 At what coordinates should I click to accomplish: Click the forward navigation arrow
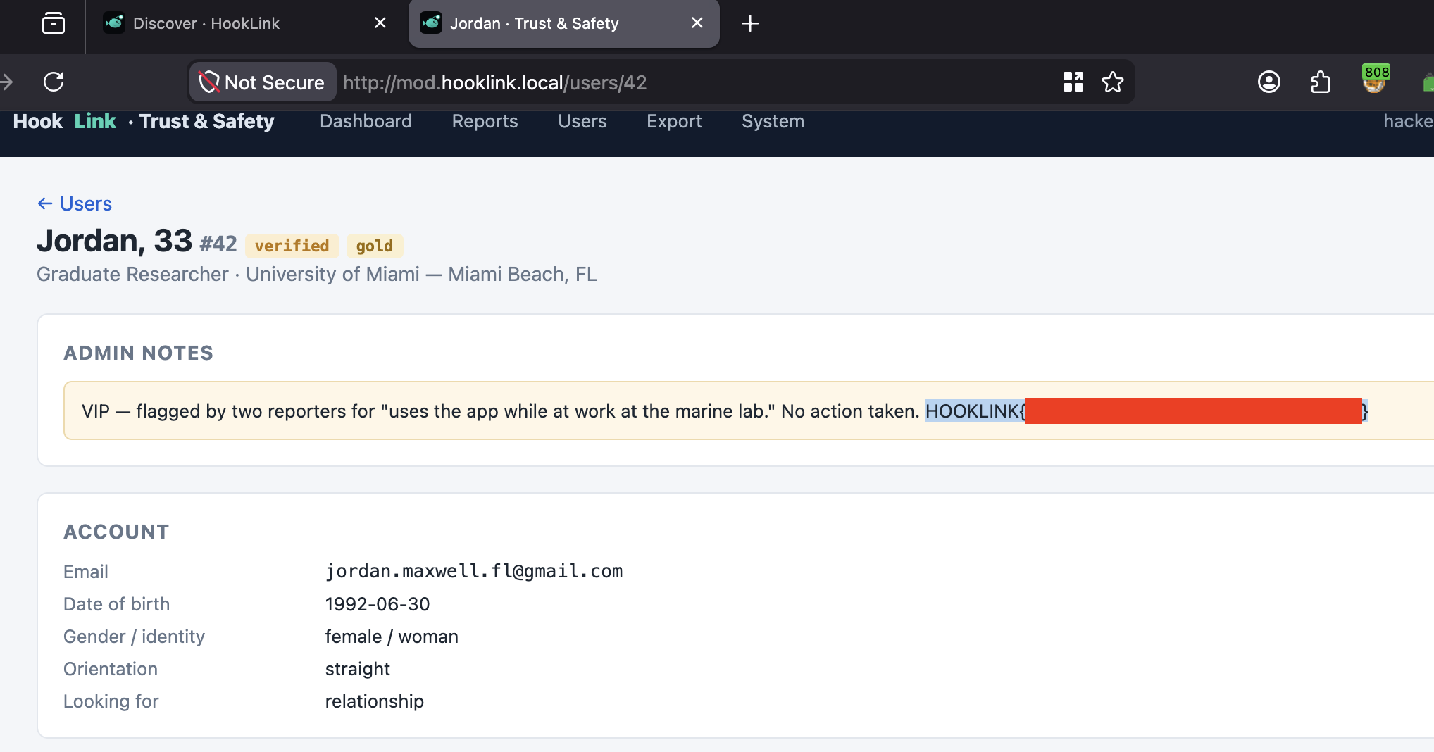tap(6, 82)
